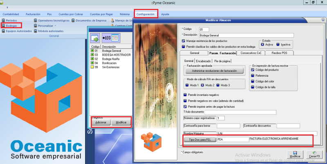
Task: Open Operadores tecnológicos ribbon item
Action: [x=36, y=20]
